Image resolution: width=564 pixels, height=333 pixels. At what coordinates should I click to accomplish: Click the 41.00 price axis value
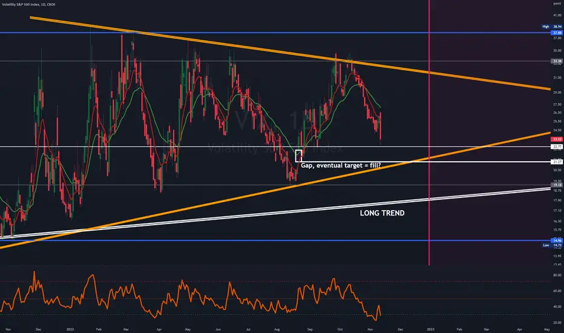click(557, 16)
